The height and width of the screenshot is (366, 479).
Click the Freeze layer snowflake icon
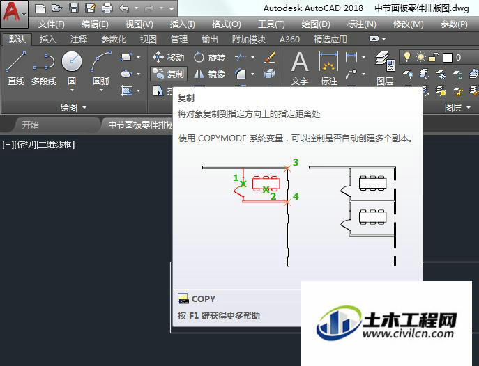click(441, 74)
